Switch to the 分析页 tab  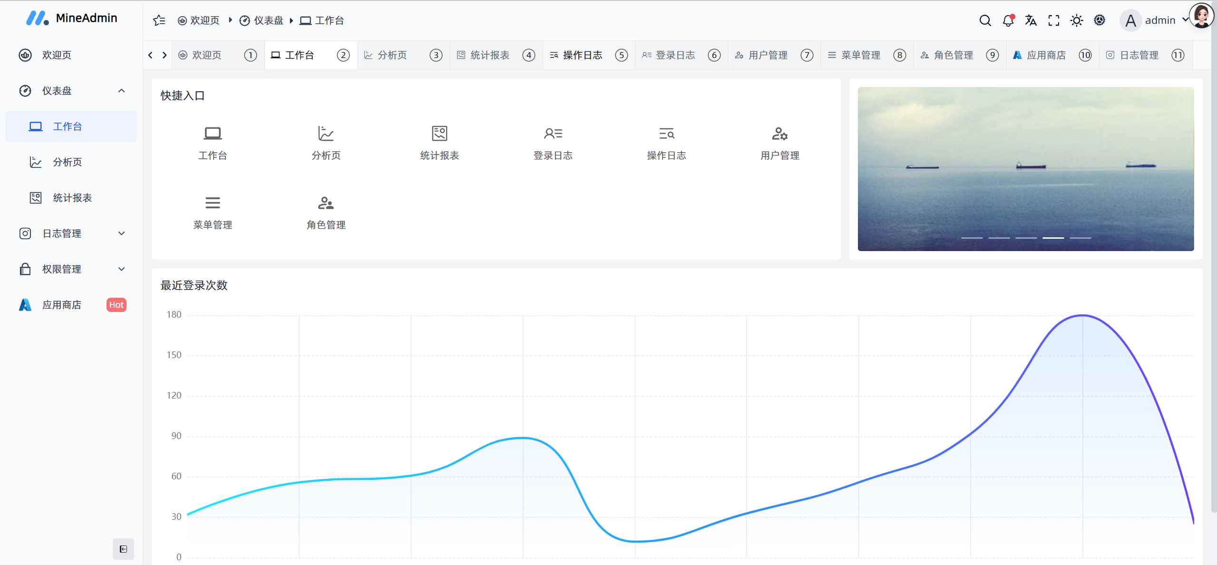coord(391,55)
